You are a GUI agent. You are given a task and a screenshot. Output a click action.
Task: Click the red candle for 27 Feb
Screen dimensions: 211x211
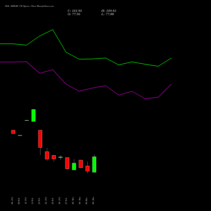67,163
